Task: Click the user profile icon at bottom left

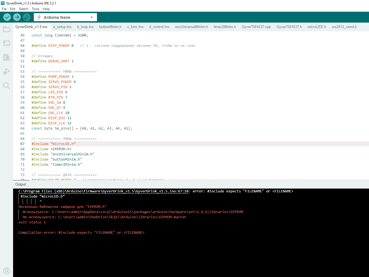Action: (7, 271)
